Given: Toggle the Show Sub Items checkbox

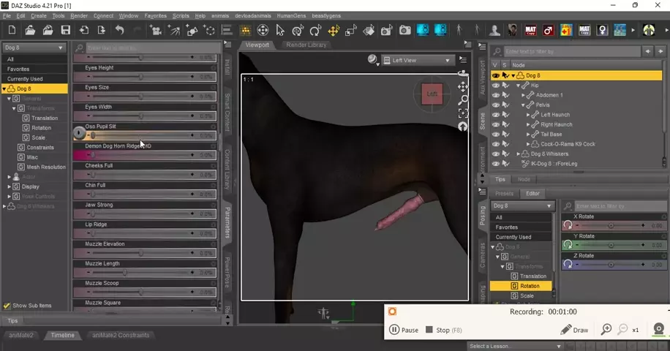Looking at the screenshot, I should [7, 306].
